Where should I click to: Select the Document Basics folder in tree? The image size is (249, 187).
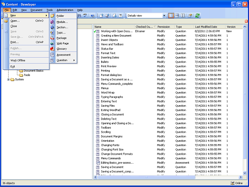tap(33, 71)
